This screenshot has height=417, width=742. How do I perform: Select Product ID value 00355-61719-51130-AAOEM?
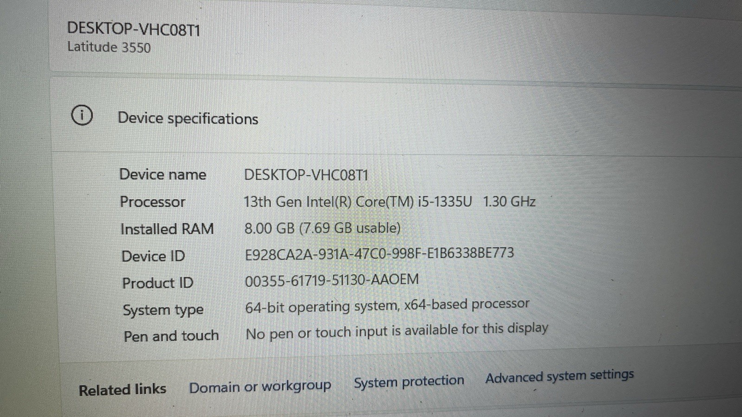(332, 280)
